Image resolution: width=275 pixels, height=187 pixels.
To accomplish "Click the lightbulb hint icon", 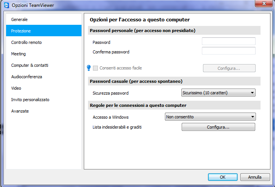I will pos(89,68).
